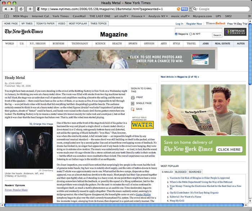Go to the REAL ESTATE section
The height and width of the screenshot is (211, 252).
[x=222, y=44]
